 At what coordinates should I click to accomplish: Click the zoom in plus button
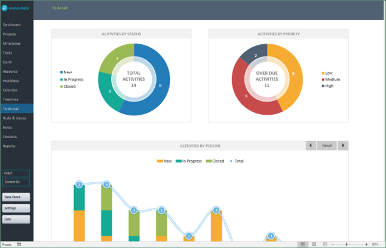tap(366, 244)
